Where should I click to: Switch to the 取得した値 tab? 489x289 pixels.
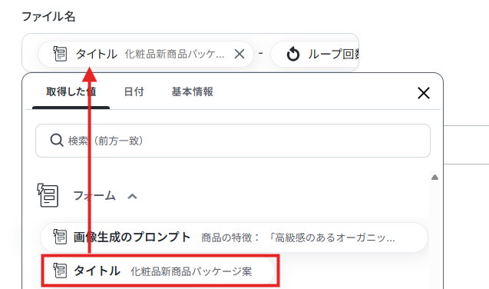71,91
